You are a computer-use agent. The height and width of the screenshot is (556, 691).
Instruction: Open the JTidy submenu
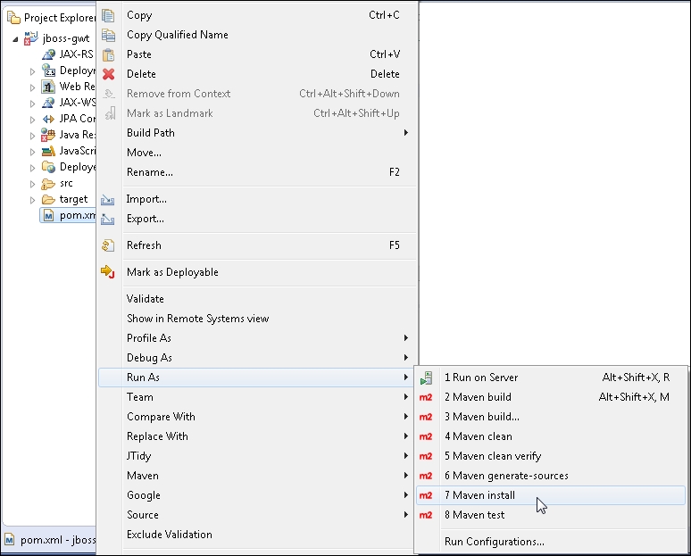(x=257, y=456)
